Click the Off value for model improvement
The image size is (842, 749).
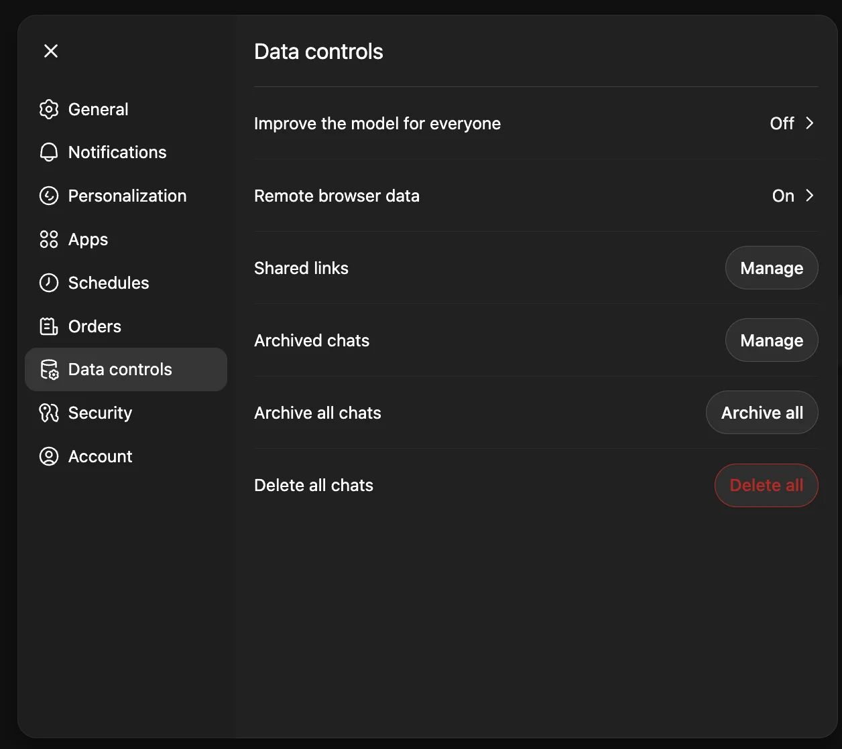point(782,123)
